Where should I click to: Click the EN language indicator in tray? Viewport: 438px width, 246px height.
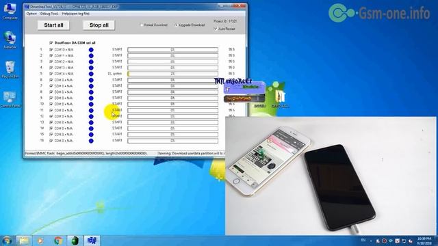coord(363,240)
